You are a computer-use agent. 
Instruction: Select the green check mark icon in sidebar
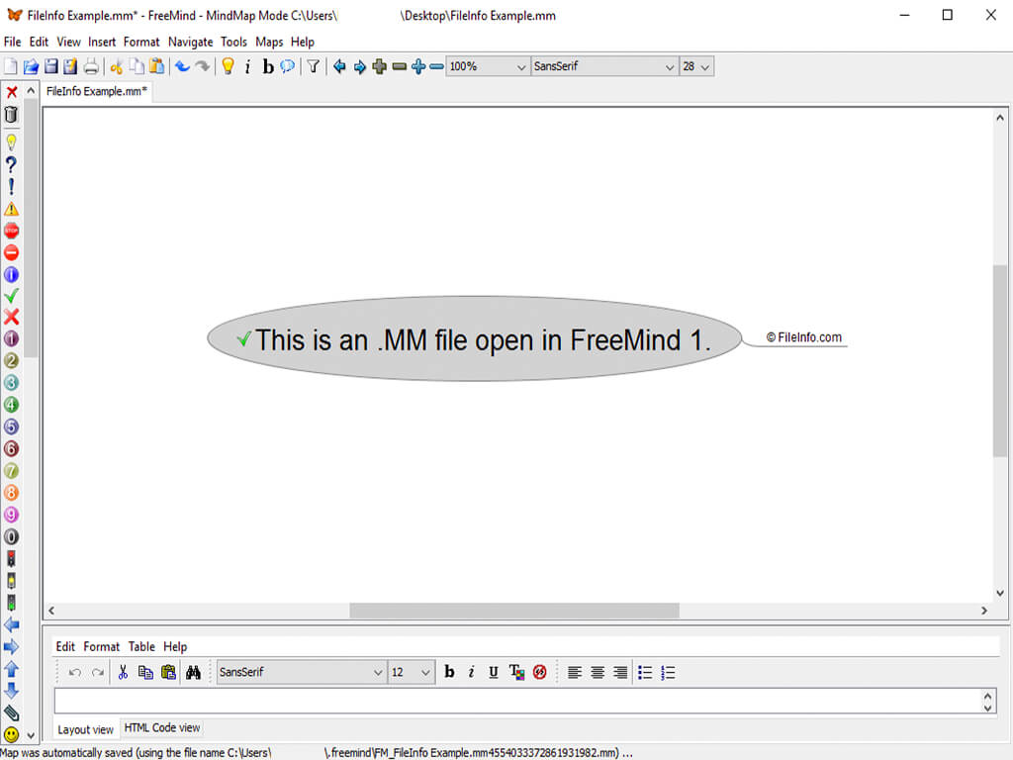pyautogui.click(x=11, y=296)
